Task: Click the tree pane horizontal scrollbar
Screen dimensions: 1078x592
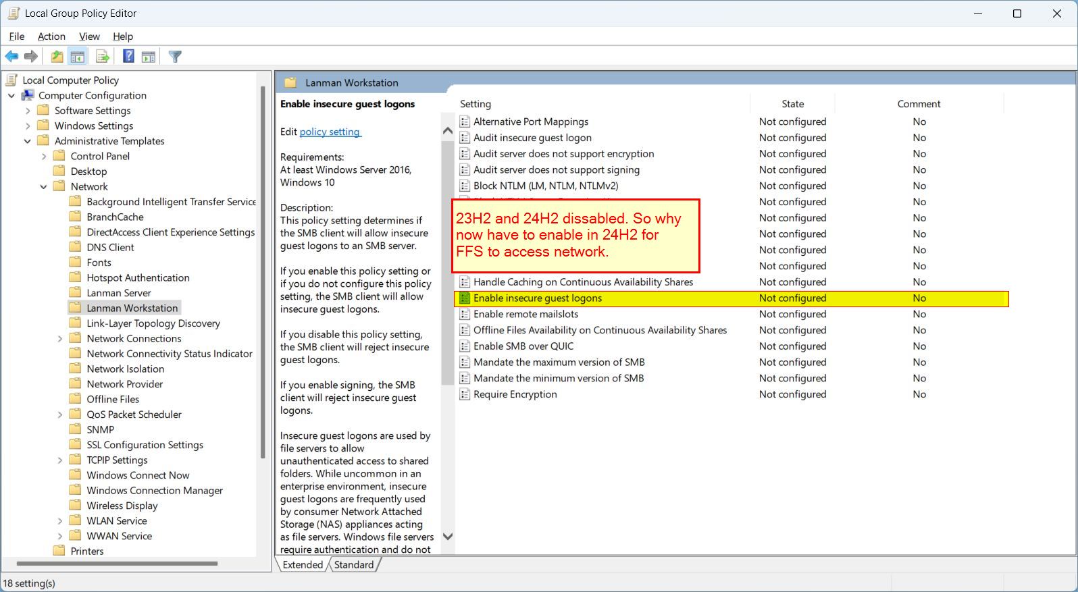Action: pos(116,563)
